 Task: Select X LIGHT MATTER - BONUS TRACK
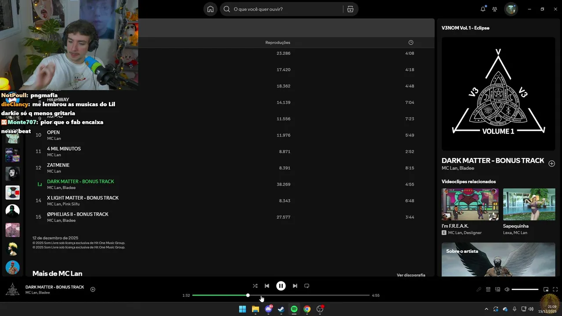[x=83, y=198]
